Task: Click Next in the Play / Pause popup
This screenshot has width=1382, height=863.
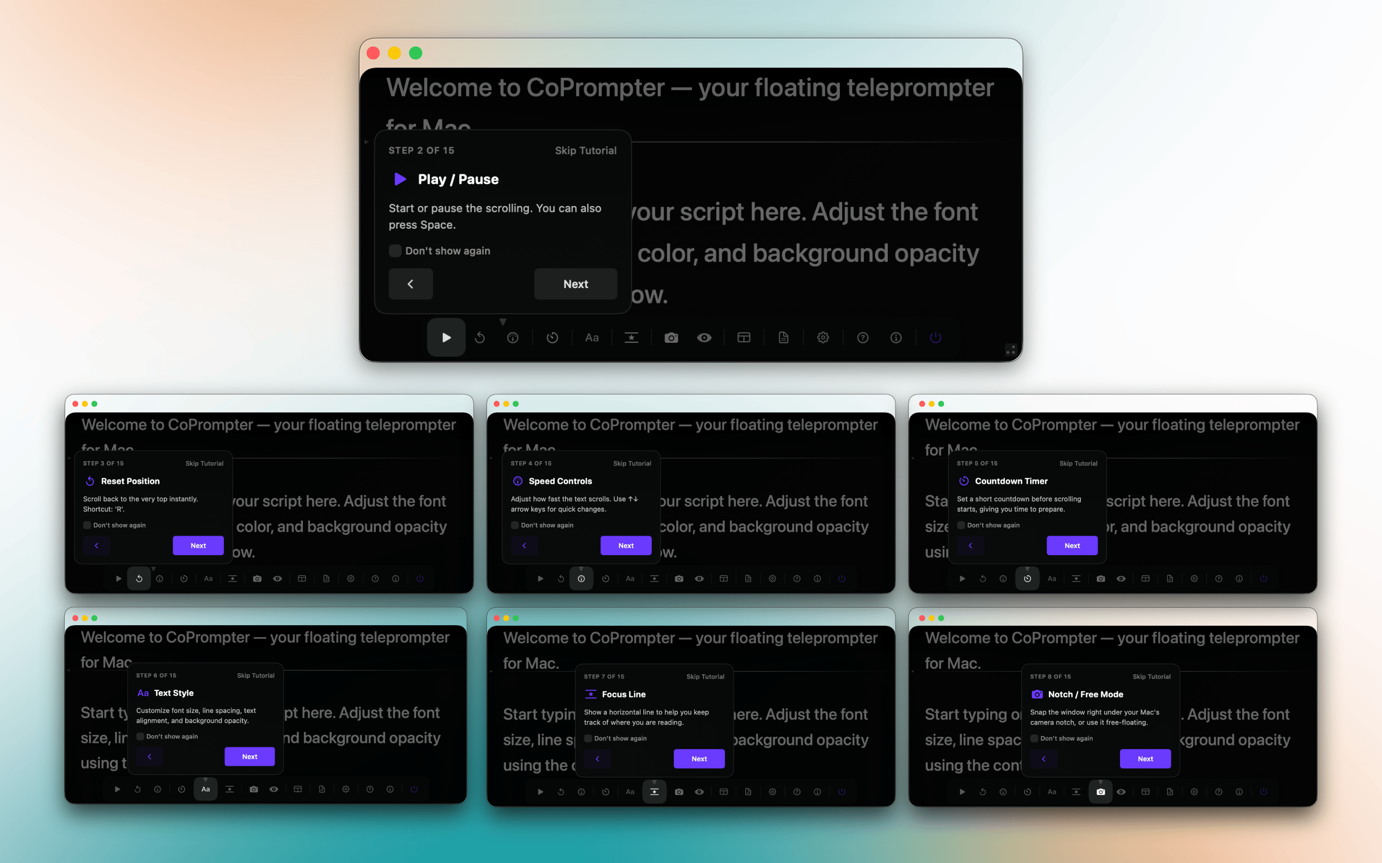Action: tap(576, 284)
